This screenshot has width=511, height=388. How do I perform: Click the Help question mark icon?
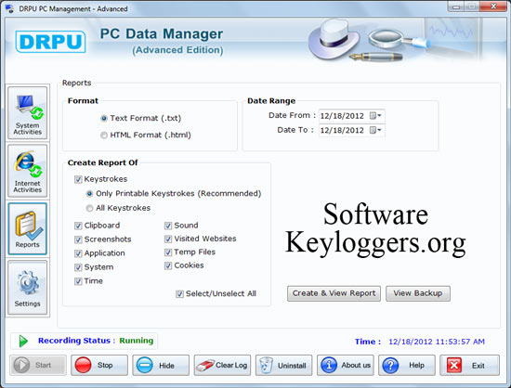click(x=390, y=365)
